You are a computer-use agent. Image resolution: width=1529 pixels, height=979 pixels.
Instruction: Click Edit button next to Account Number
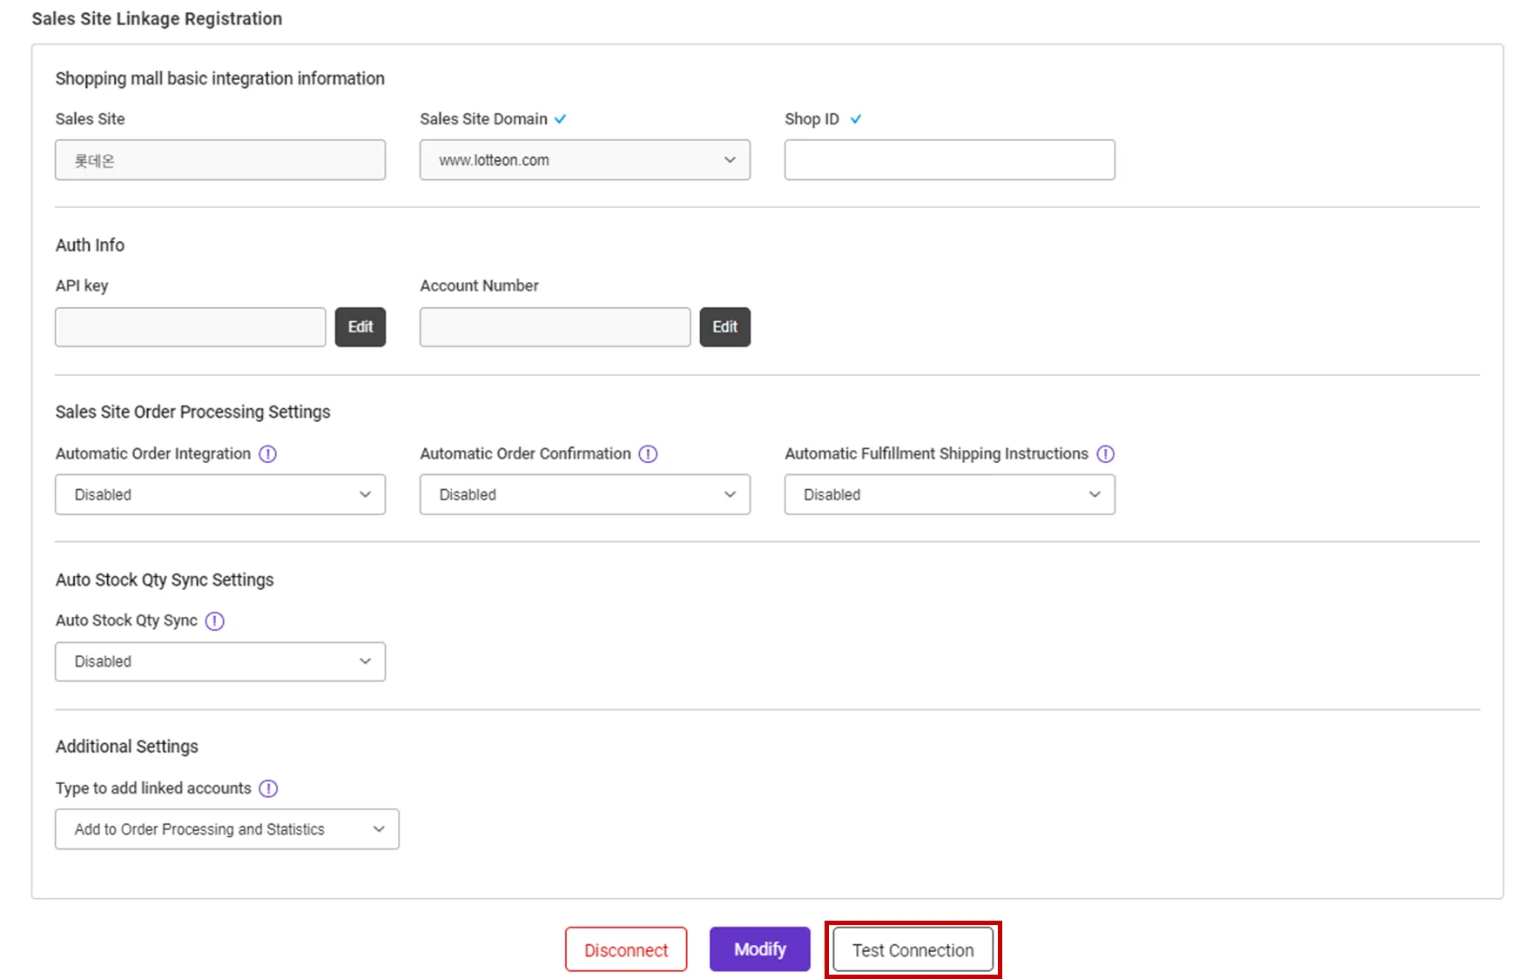(724, 327)
